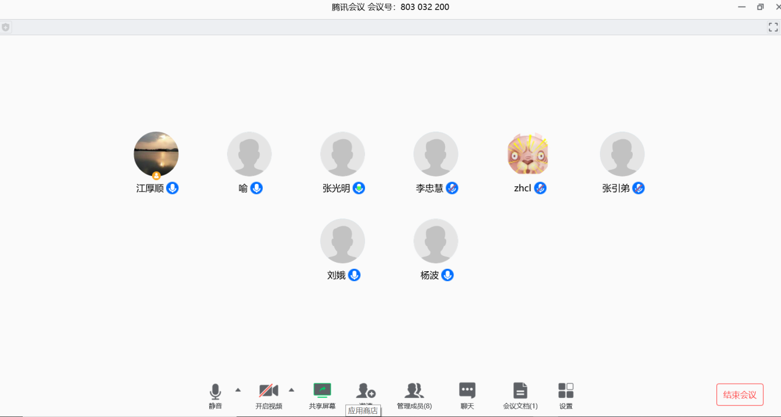Enter full screen mode using top-right icon
Viewport: 781px width, 417px height.
773,27
